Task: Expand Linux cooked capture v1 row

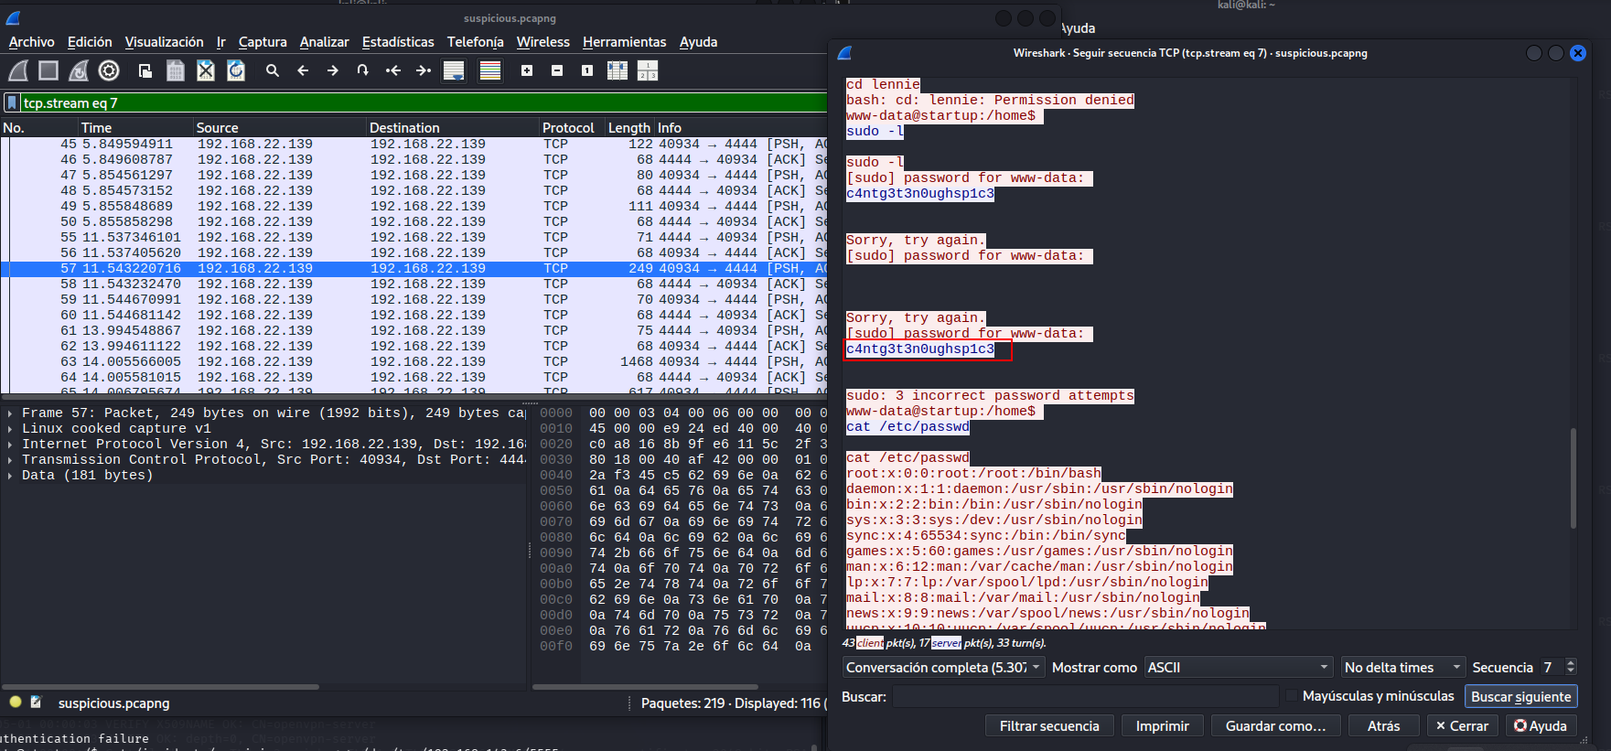Action: click(x=10, y=429)
